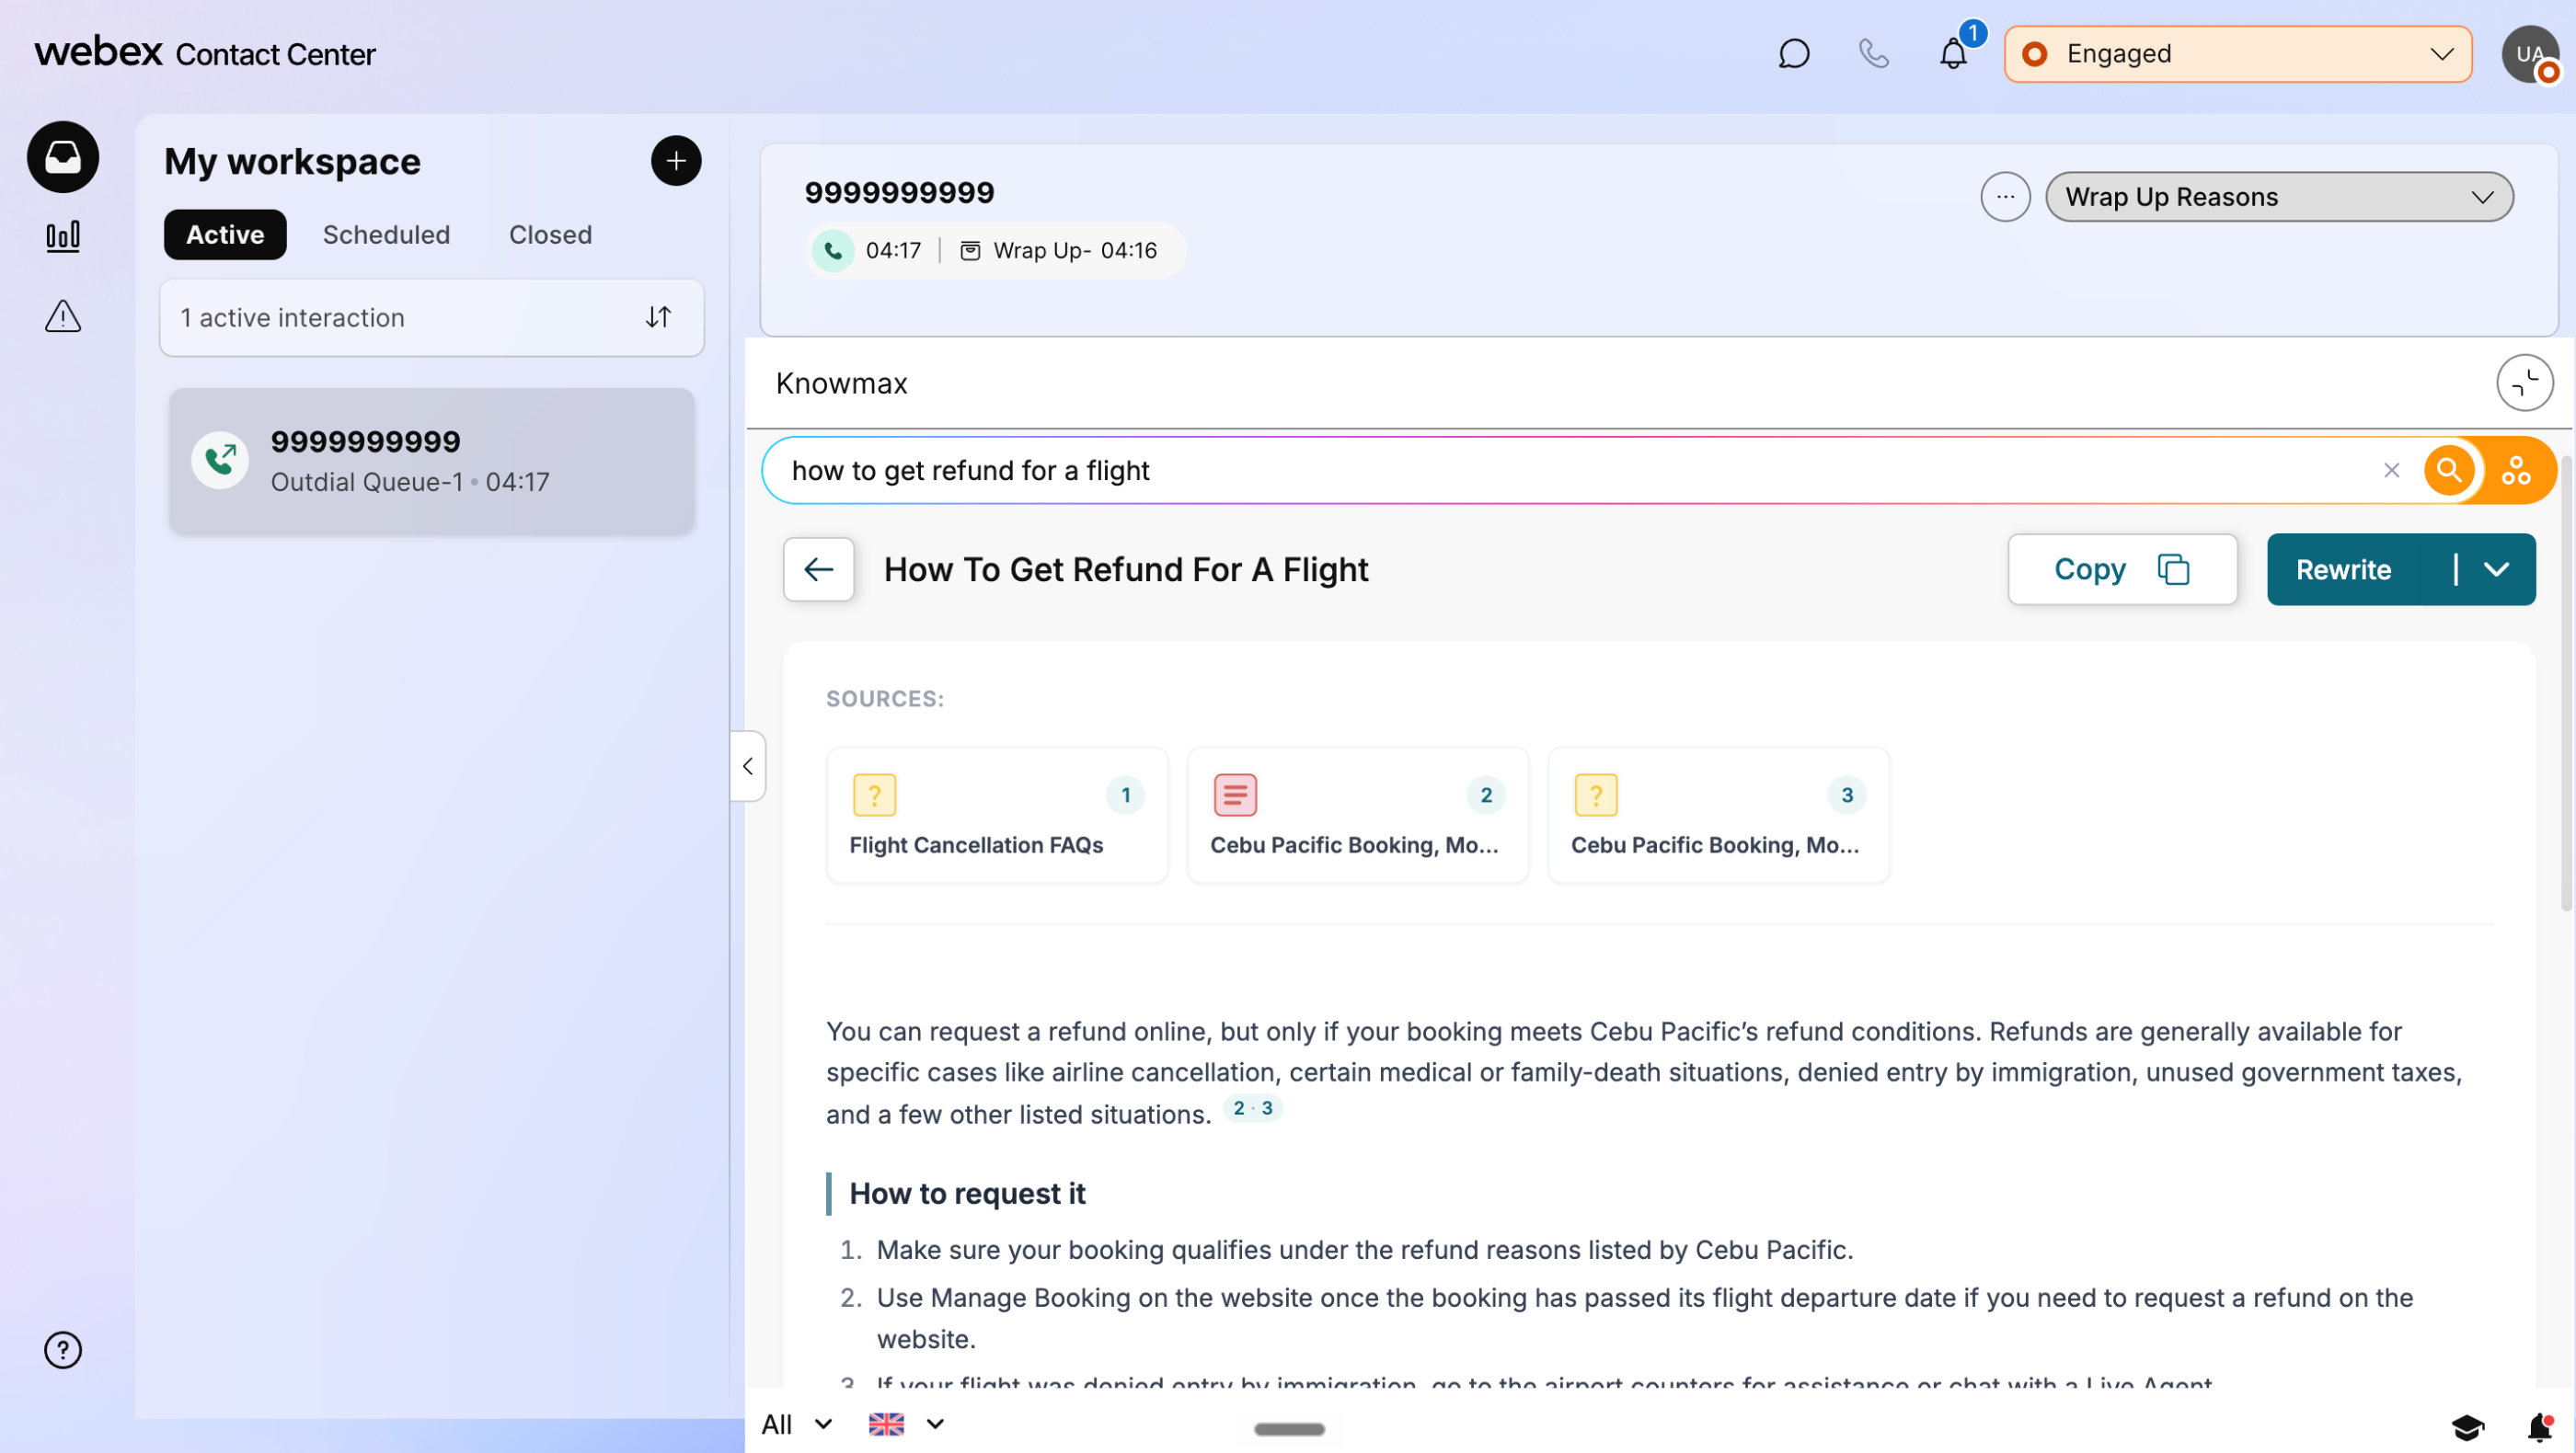
Task: Open the Wrap Up Reasons dropdown
Action: (x=2279, y=197)
